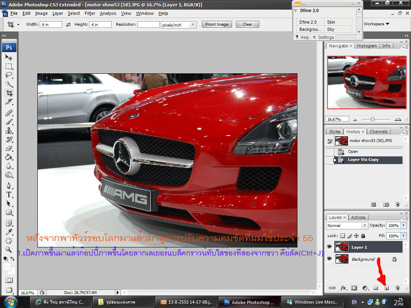Screen dimensions: 411x308
Task: Create new adjustment layer icon
Action: point(365,288)
